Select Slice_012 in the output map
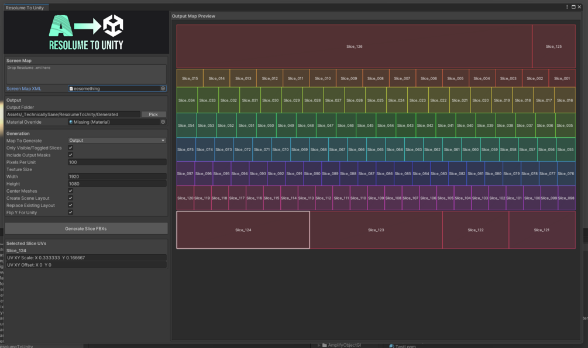The image size is (588, 348). tap(270, 78)
